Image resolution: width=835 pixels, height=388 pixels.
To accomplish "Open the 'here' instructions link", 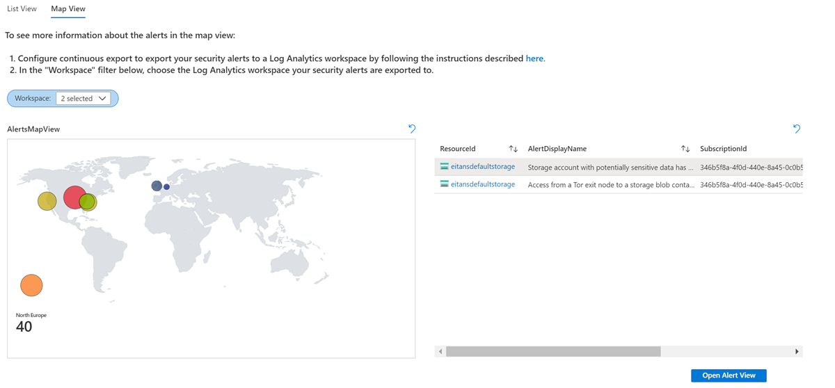I will point(534,58).
